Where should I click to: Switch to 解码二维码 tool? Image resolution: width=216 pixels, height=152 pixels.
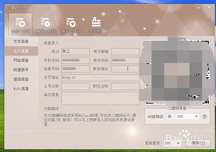tap(46, 25)
